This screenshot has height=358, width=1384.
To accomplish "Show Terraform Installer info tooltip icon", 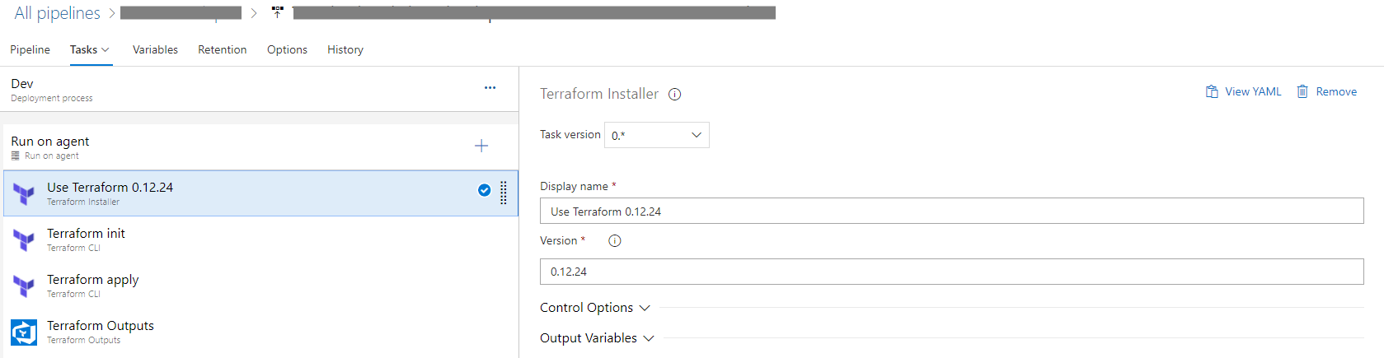I will coord(674,95).
